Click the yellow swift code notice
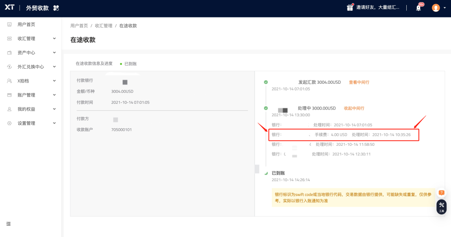451x237 pixels. click(x=353, y=198)
